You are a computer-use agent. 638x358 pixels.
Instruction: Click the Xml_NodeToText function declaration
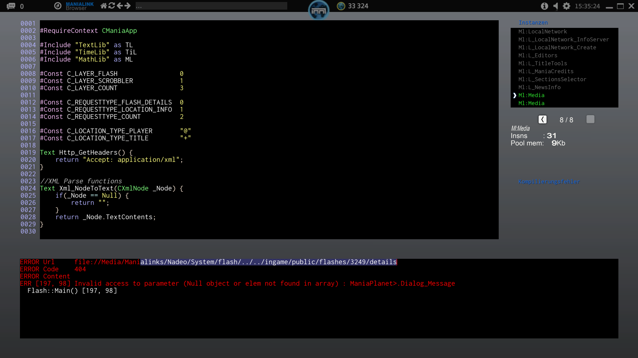(112, 188)
